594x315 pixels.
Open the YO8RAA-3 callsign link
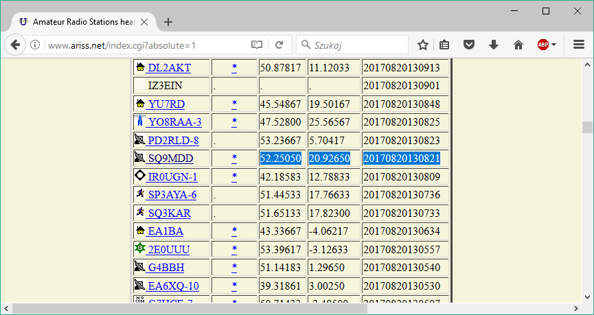tap(174, 122)
